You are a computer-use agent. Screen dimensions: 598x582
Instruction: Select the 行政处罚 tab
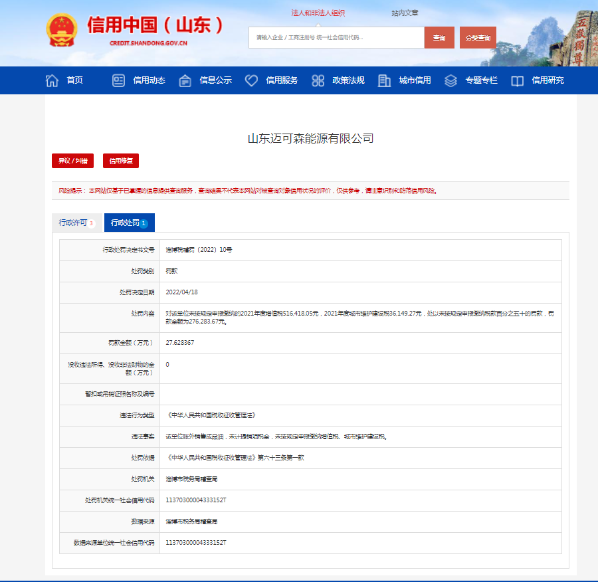[130, 223]
